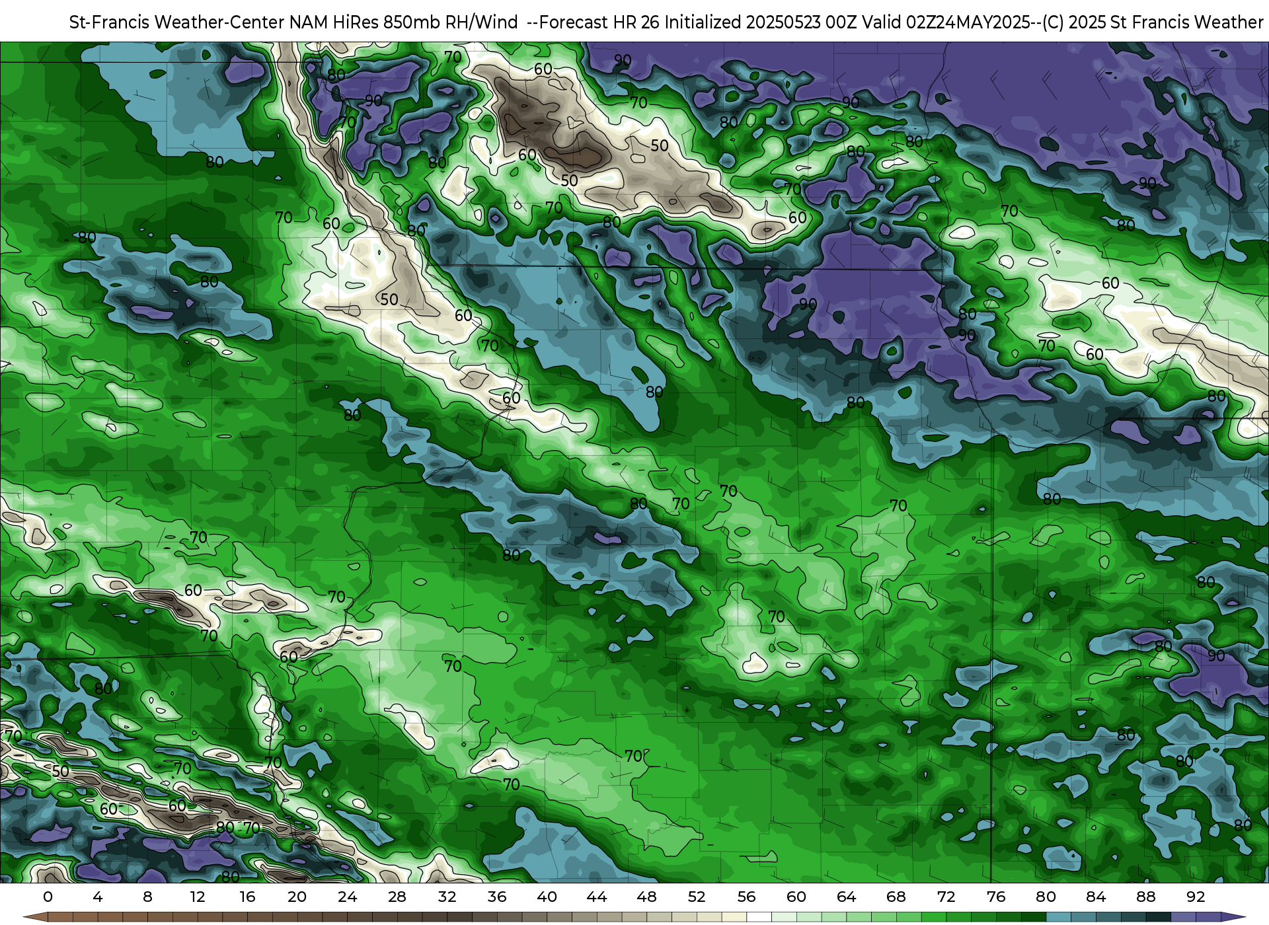Click the "60" label on the bottom colorbar
The image size is (1269, 925).
796,897
